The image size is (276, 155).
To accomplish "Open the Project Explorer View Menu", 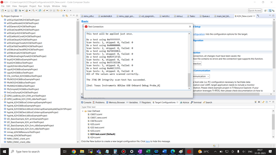I will tap(71, 15).
